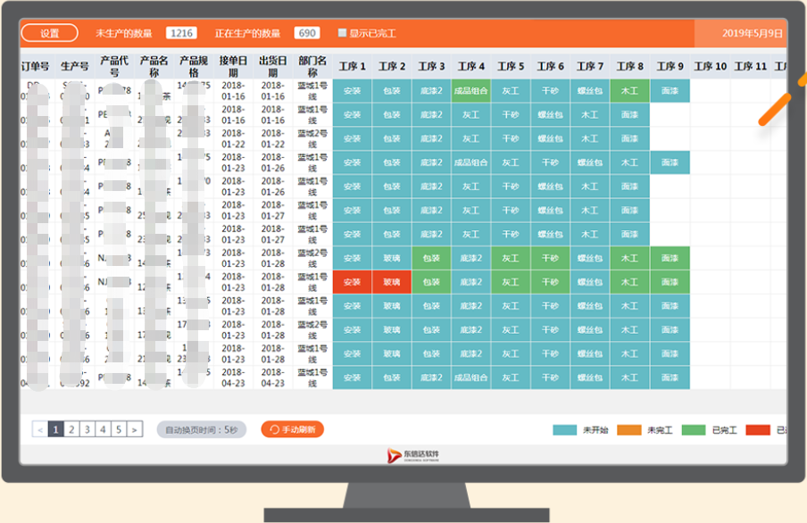The height and width of the screenshot is (523, 807).
Task: Go to next page arrow in pagination
Action: pos(134,430)
